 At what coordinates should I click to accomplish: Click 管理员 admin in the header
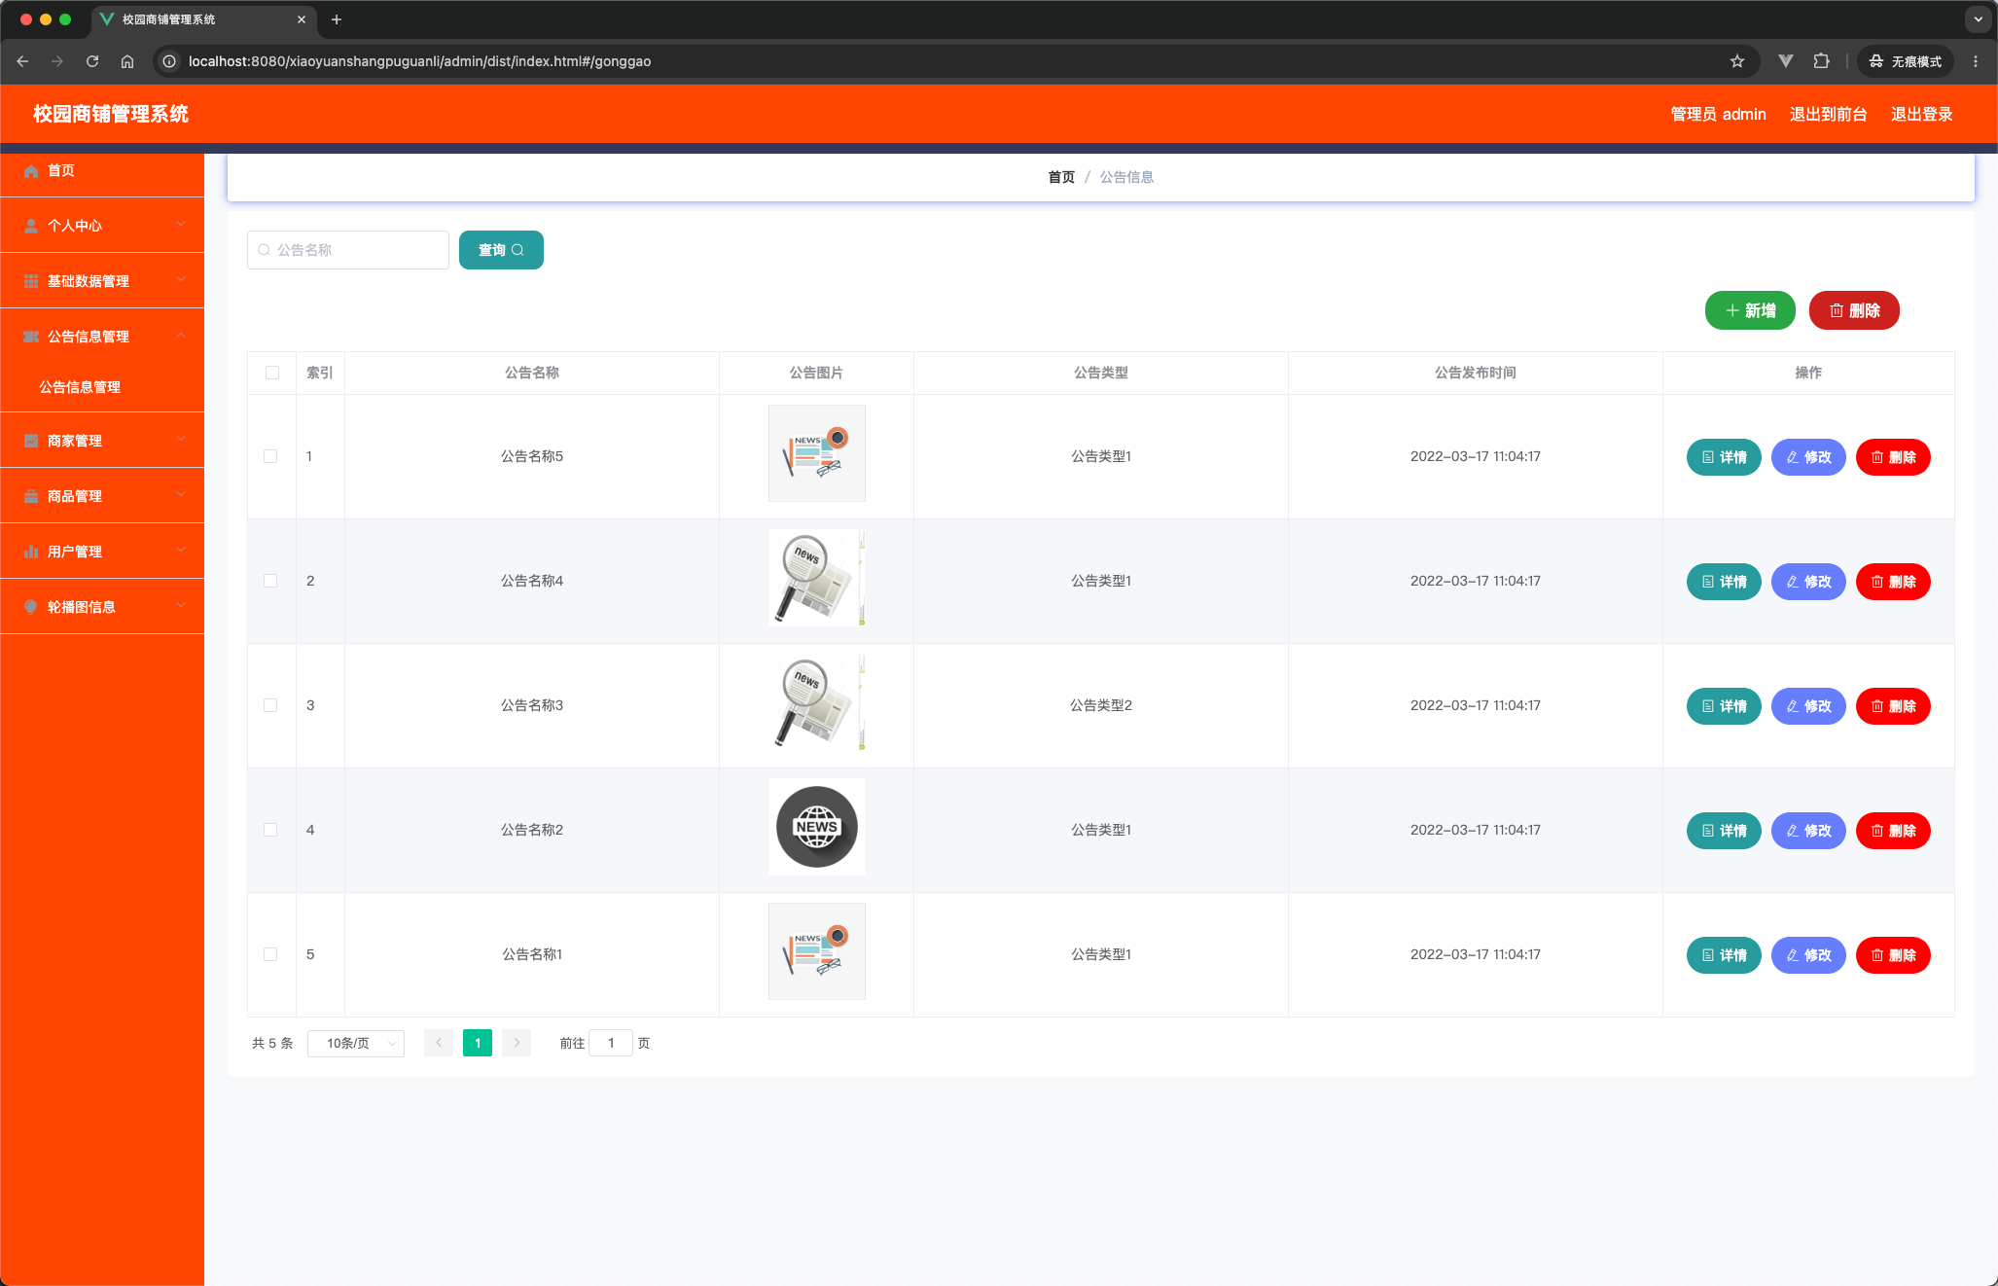(x=1719, y=114)
